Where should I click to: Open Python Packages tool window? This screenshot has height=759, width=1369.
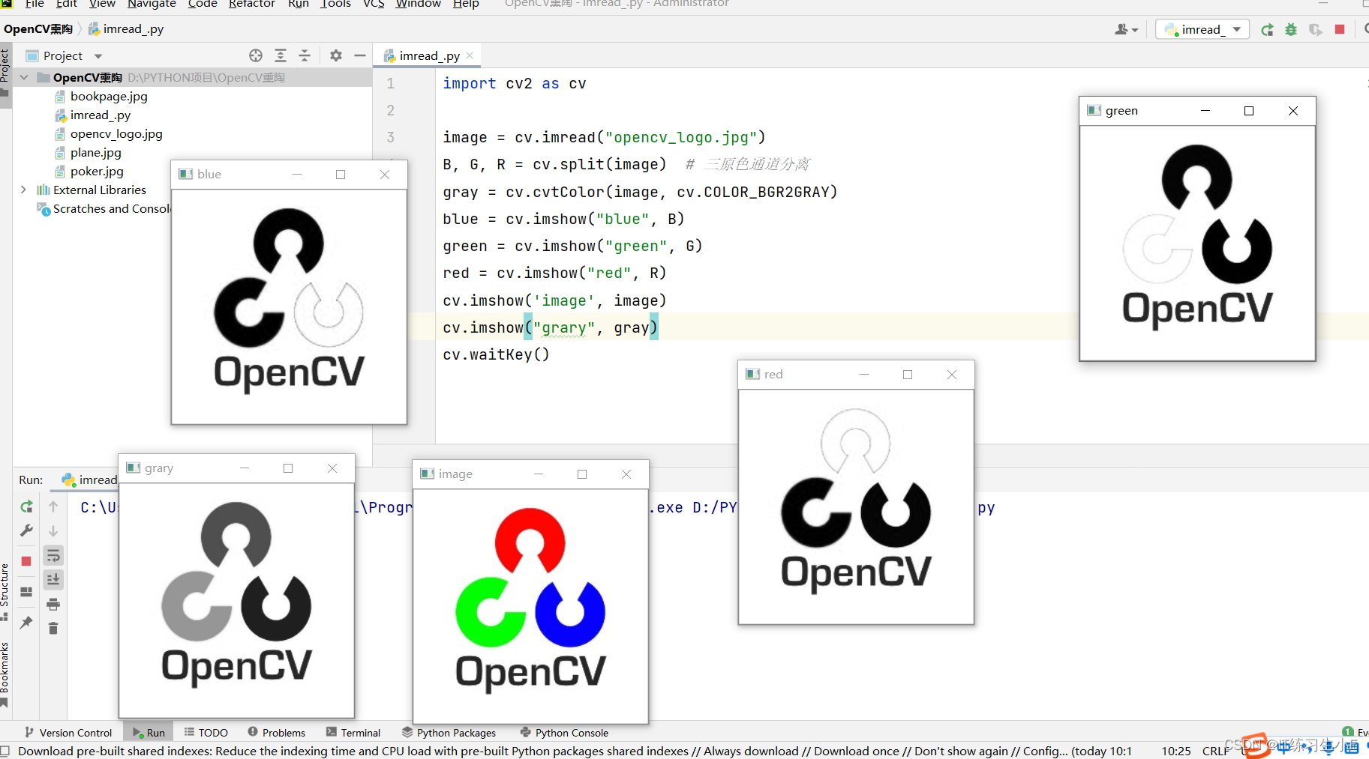(x=449, y=733)
